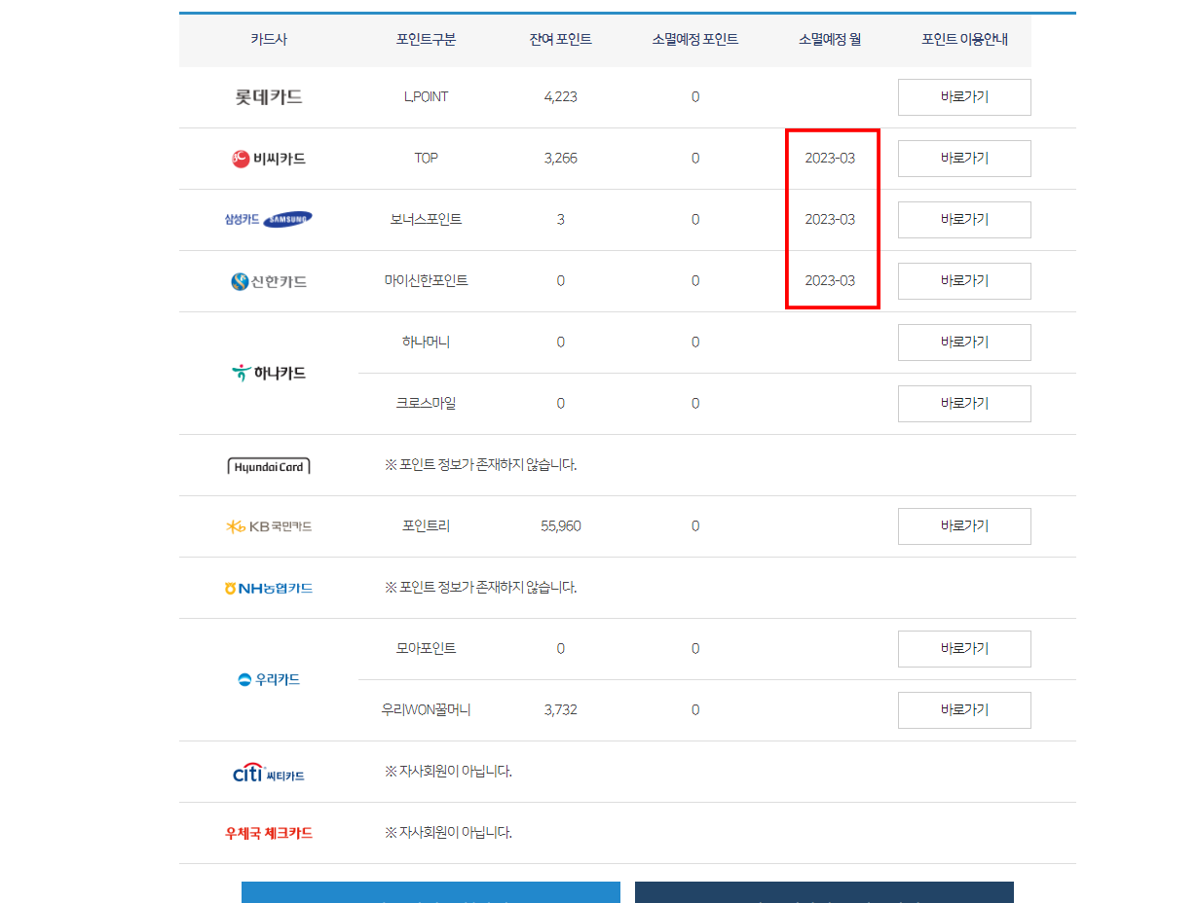Open 바로가기 for 신한카드 마이신한포인트
Image resolution: width=1198 pixels, height=903 pixels.
click(x=964, y=281)
